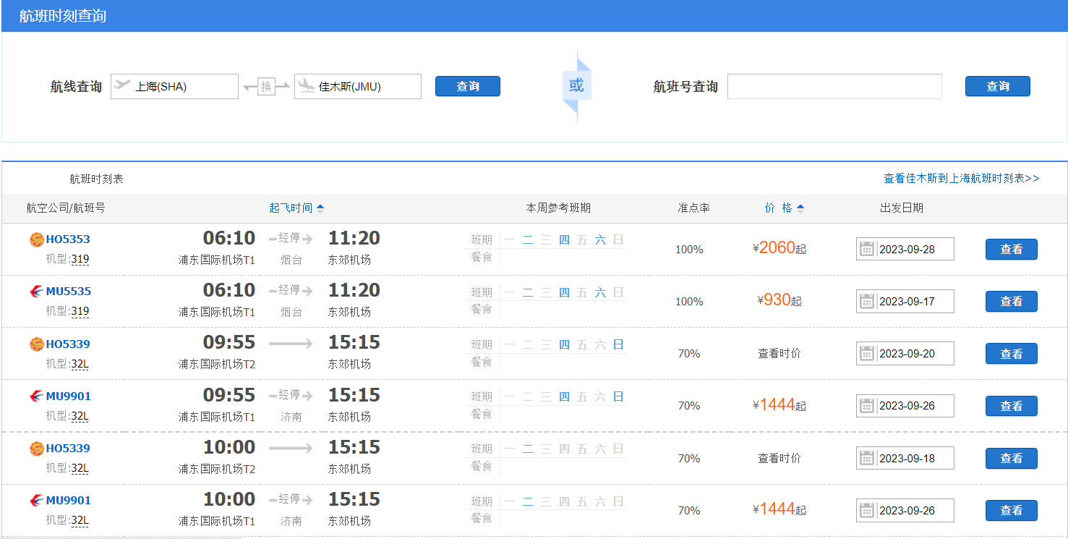Click 查看 button for MU9901 at 10:00
The image size is (1068, 539).
(x=1012, y=510)
